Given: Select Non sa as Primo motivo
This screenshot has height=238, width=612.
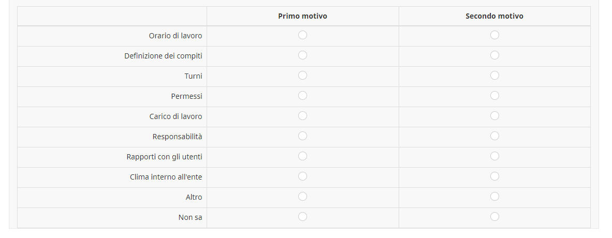Looking at the screenshot, I should point(303,217).
